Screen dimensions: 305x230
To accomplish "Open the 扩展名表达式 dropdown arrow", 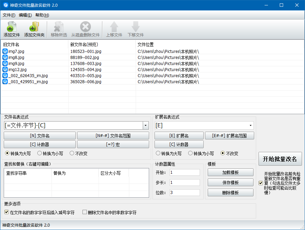I will [x=250, y=126].
